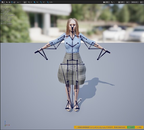The height and width of the screenshot is (130, 144).
Task: Open the vertical three-dots overflow menu
Action: click(20, 2)
